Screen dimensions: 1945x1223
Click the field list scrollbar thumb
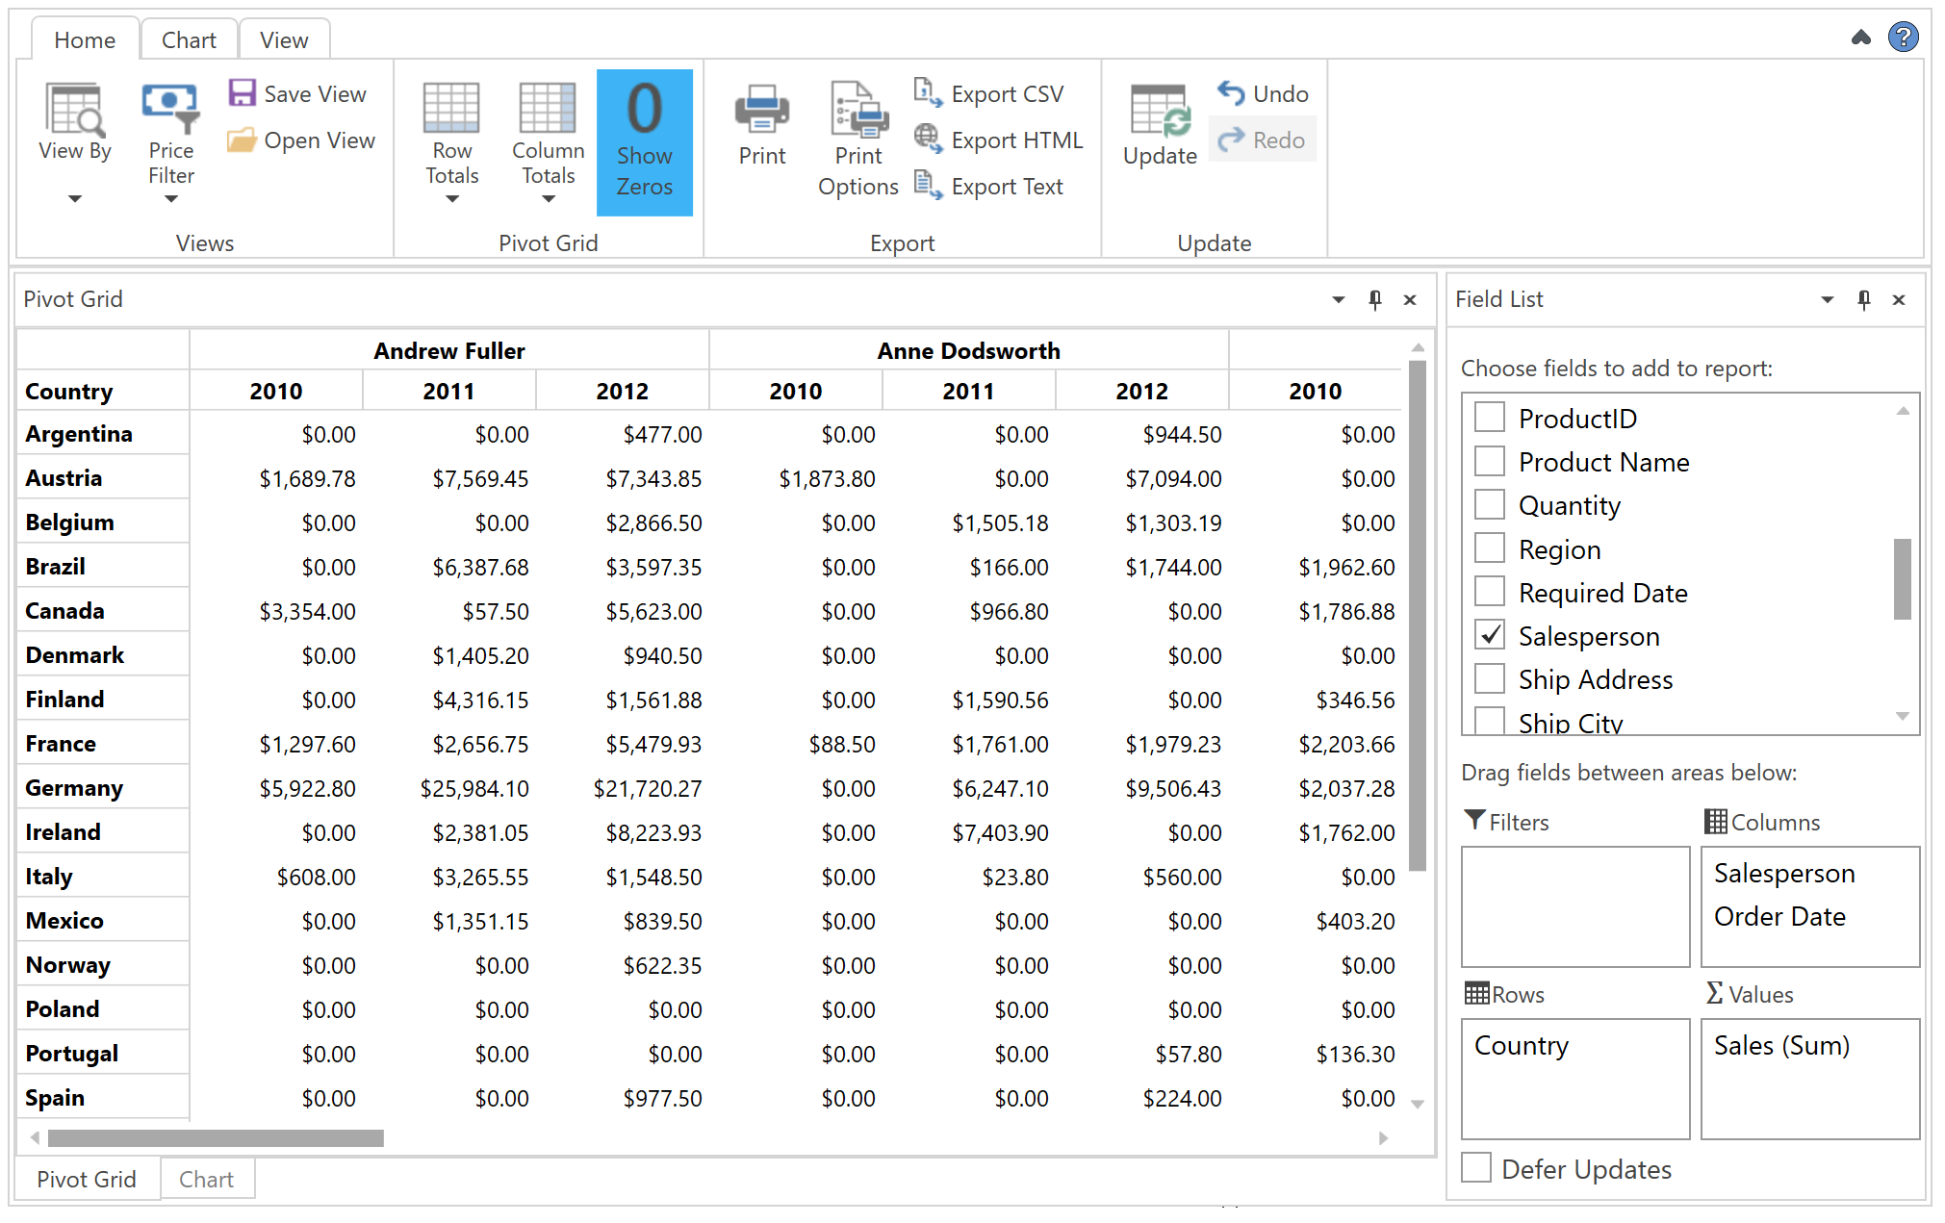(x=1902, y=578)
